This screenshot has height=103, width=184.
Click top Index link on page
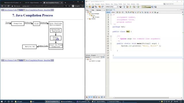point(21,10)
